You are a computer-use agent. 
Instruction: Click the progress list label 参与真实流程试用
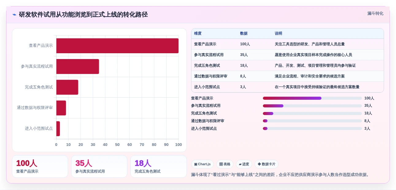[x=206, y=106]
